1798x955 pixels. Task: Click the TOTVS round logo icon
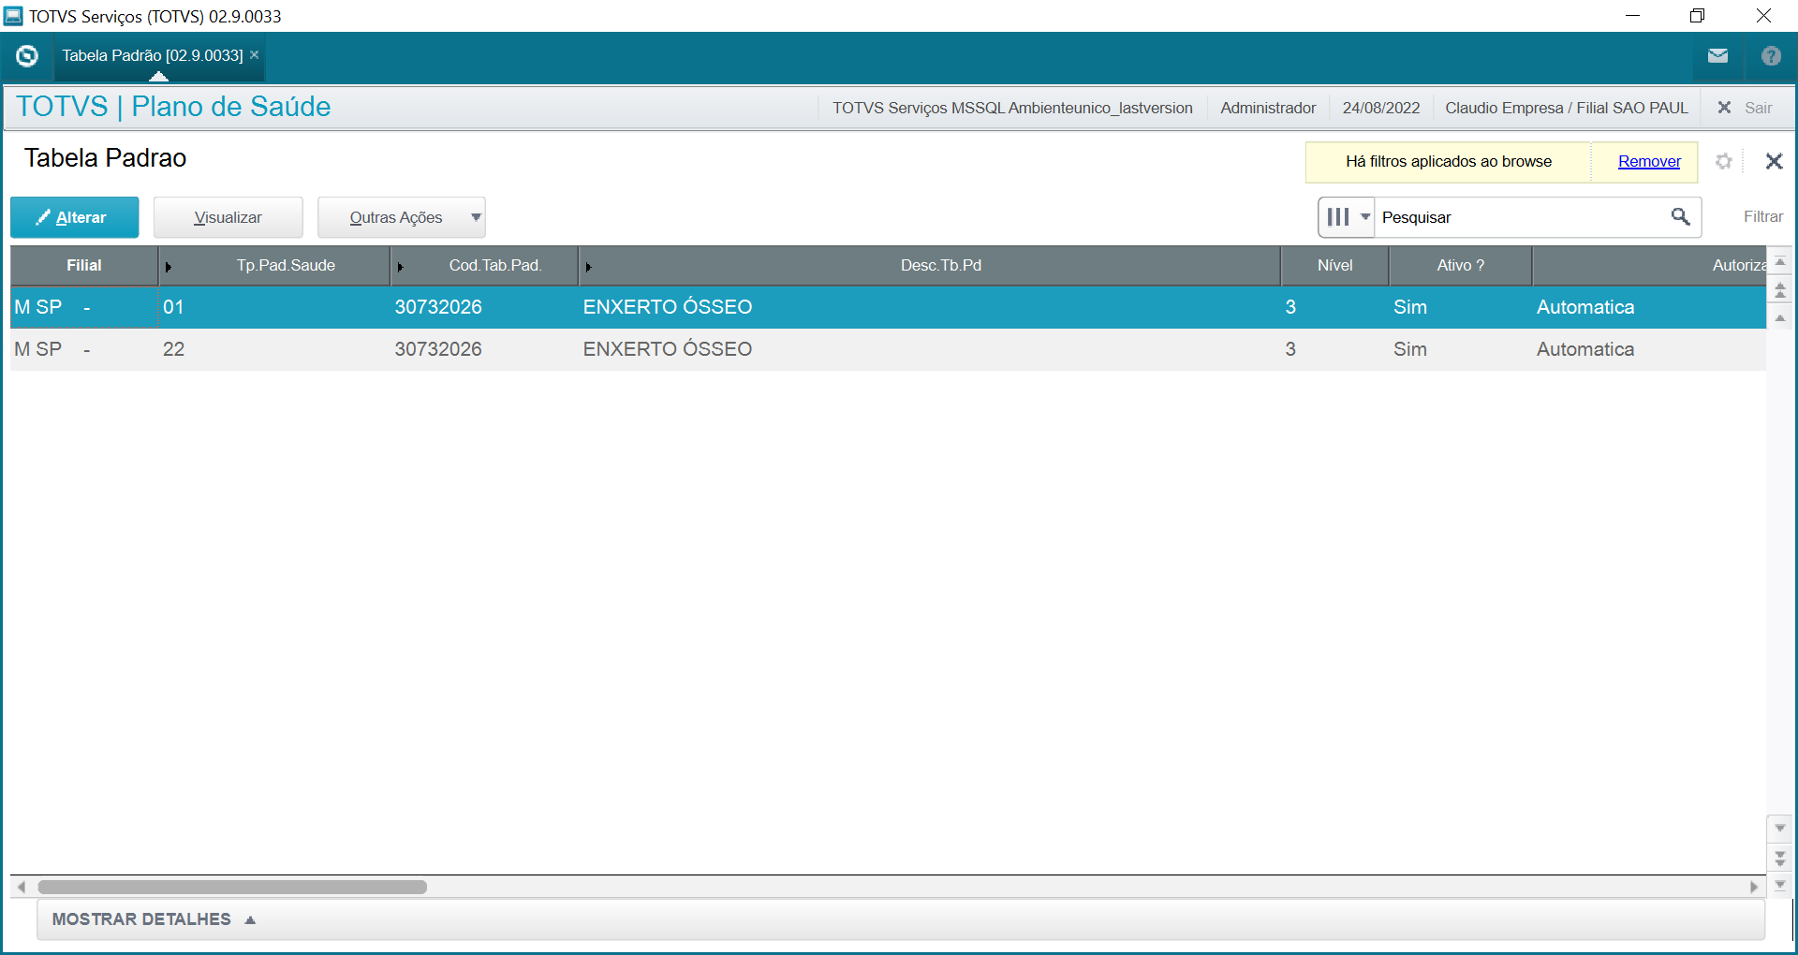(27, 56)
